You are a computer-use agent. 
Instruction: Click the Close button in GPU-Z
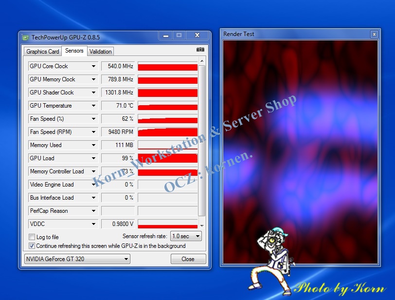[188, 259]
